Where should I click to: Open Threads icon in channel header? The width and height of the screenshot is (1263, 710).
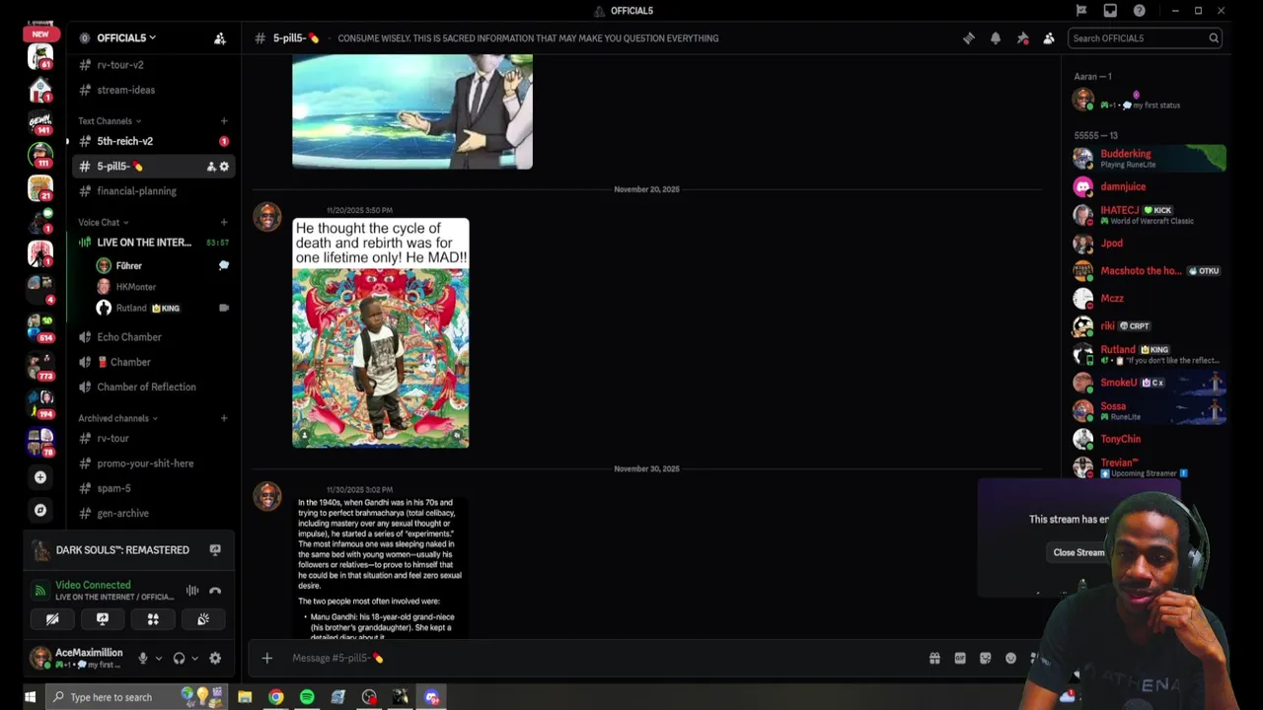(x=969, y=38)
